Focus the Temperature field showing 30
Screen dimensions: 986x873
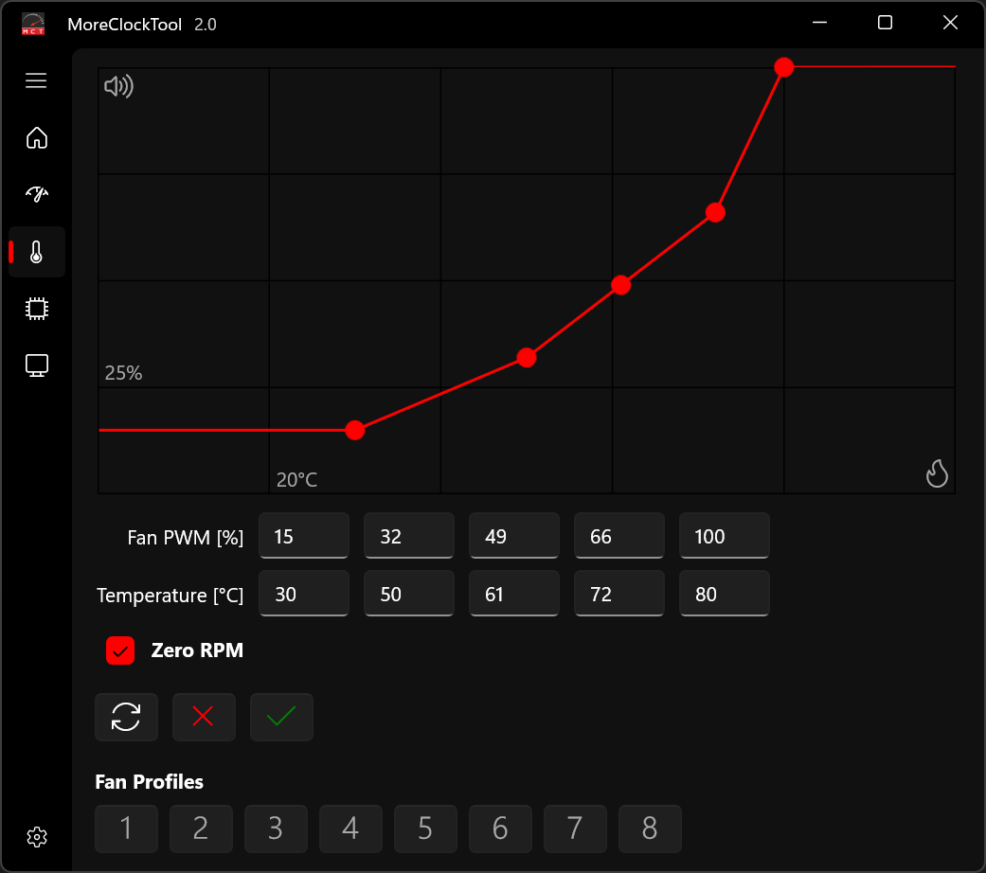coord(304,595)
